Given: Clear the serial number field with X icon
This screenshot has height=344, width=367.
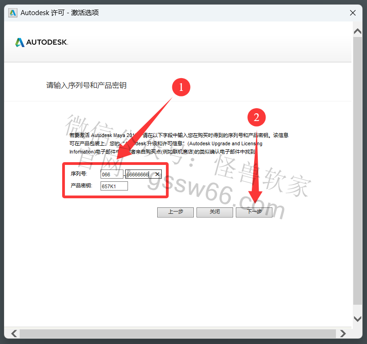Looking at the screenshot, I should 158,174.
